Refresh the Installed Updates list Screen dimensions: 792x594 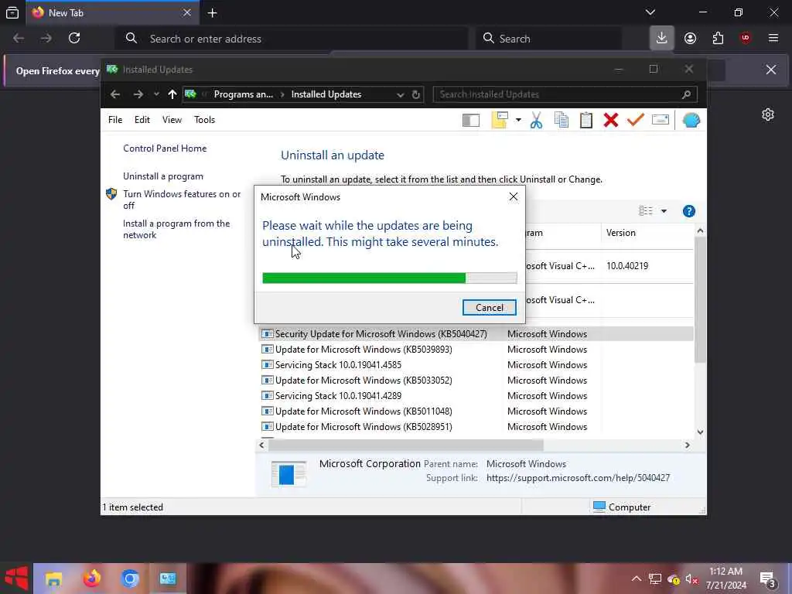click(415, 94)
